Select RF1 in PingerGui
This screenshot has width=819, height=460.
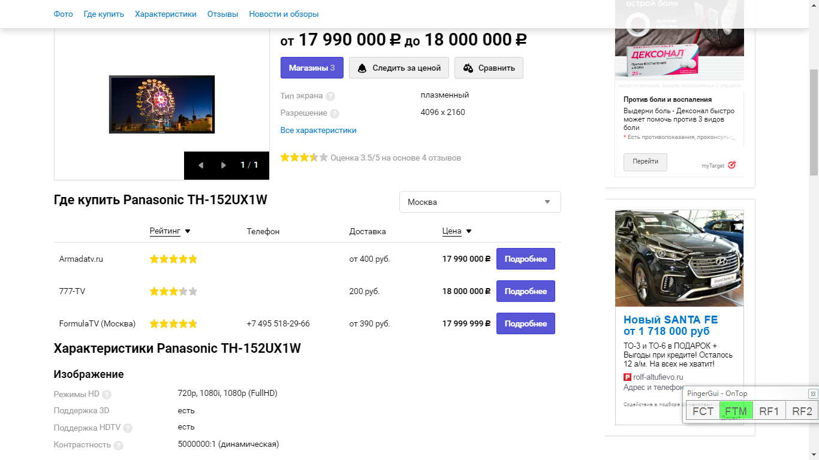click(x=769, y=411)
